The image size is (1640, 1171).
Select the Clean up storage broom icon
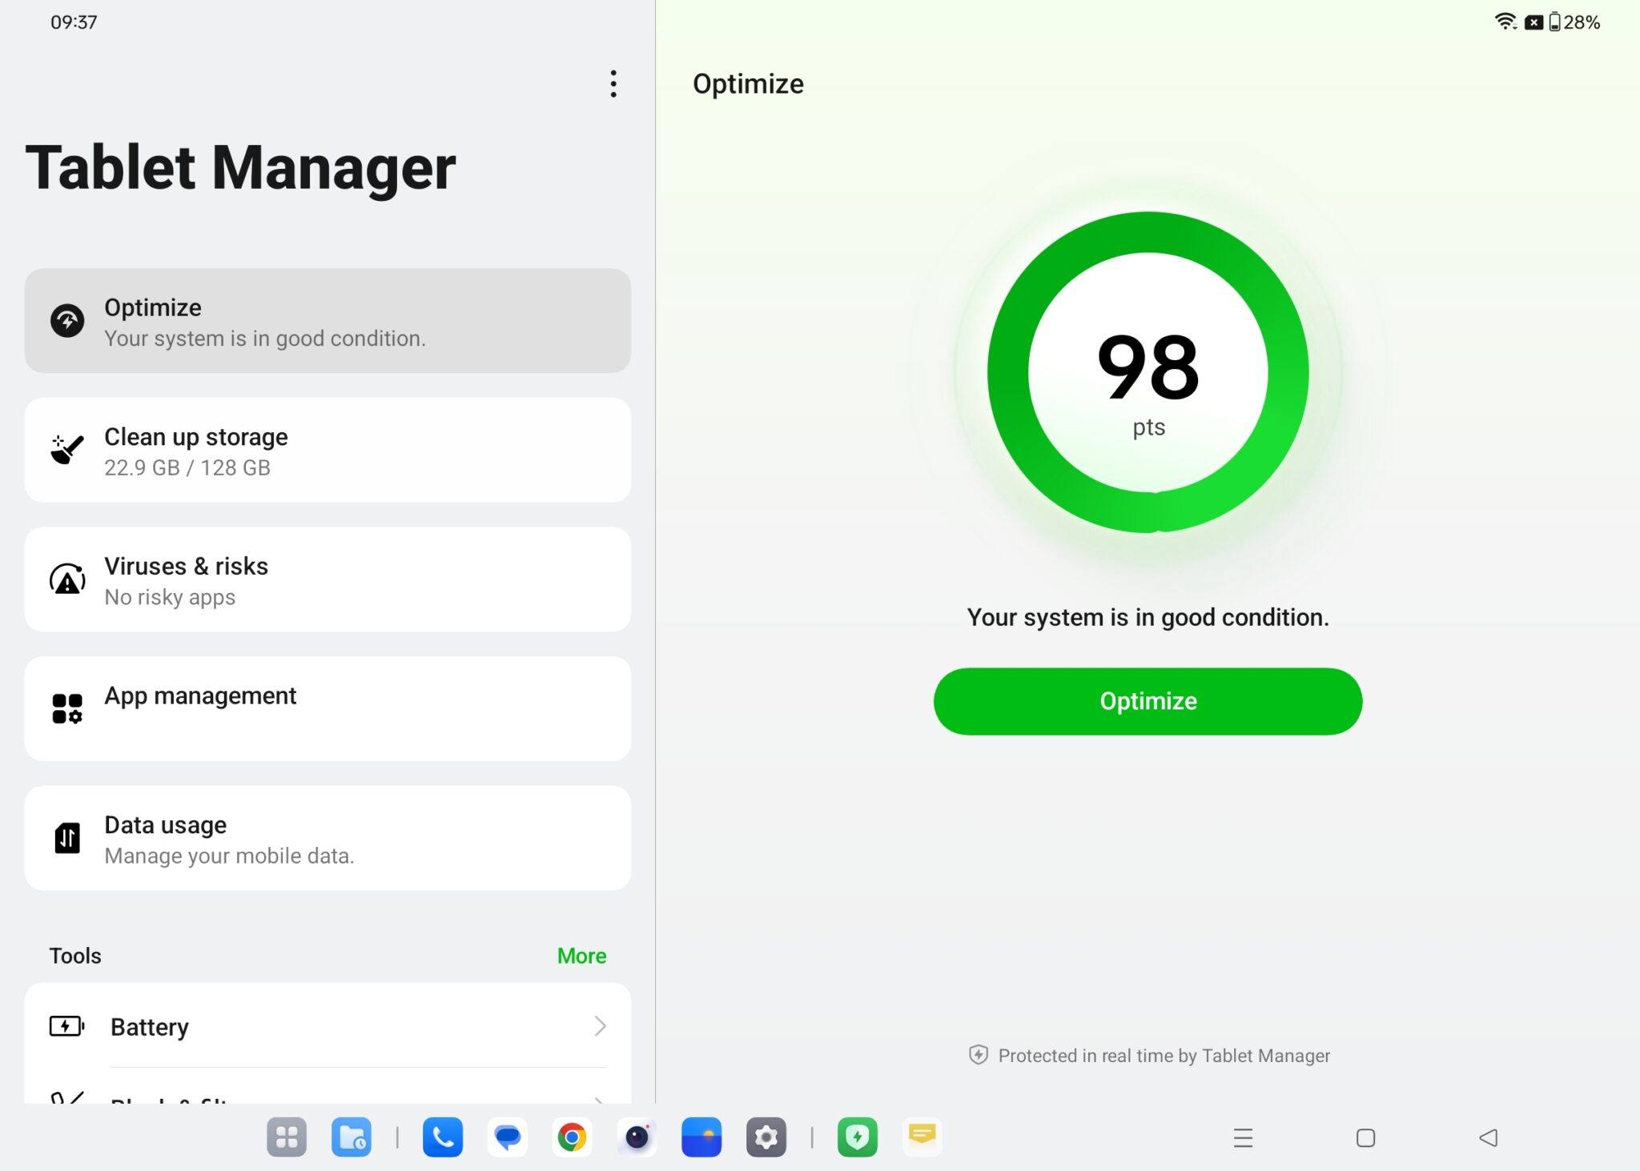click(x=66, y=449)
